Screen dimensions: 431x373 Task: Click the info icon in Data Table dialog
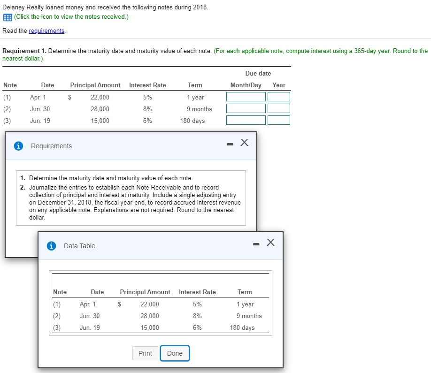click(x=51, y=246)
